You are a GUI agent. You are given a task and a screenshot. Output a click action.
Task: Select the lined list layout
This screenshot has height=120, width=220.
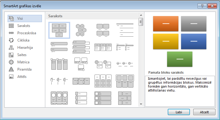click(x=125, y=30)
